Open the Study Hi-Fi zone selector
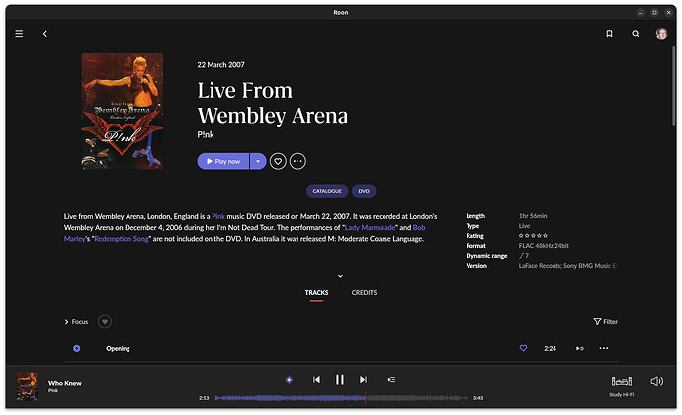682x415 pixels. (622, 386)
